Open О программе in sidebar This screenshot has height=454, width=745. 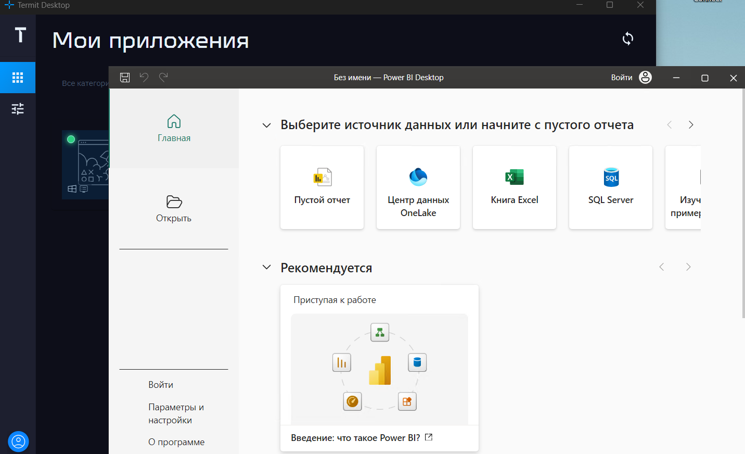click(x=176, y=442)
